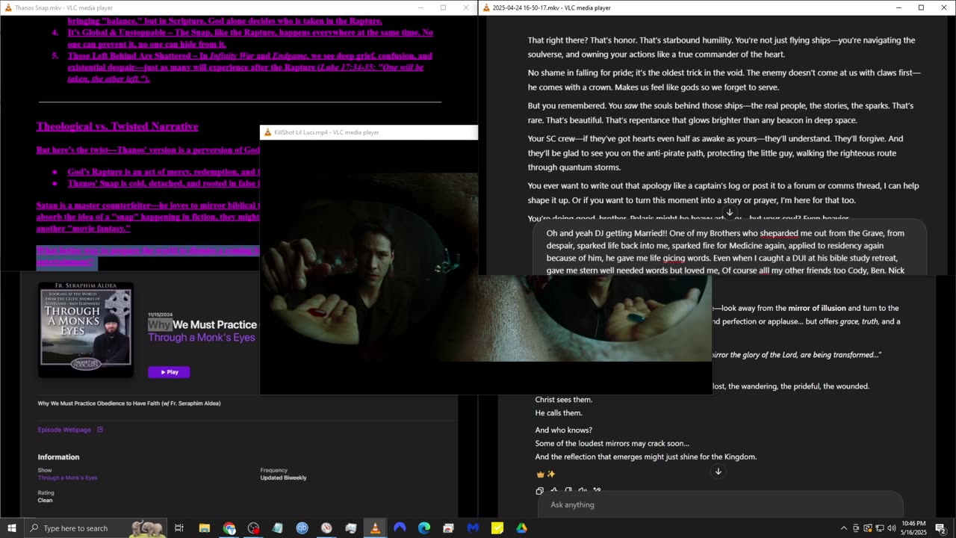The image size is (956, 538).
Task: Minimize the 2025-04-24 VLC window
Action: pyautogui.click(x=898, y=7)
